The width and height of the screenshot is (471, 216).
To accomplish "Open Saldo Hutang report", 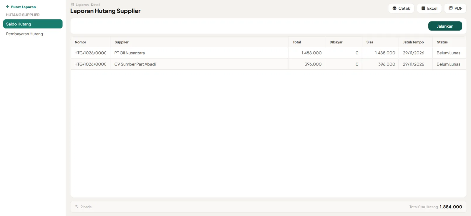I will 33,24.
